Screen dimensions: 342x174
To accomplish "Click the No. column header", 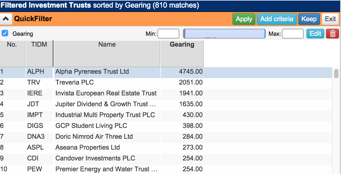I will coord(12,45).
